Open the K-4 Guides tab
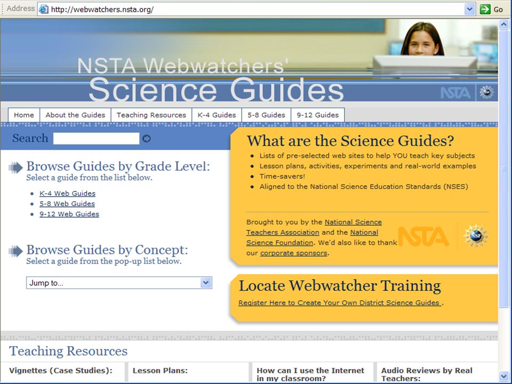Screen dimensions: 512x384 pyautogui.click(x=217, y=115)
